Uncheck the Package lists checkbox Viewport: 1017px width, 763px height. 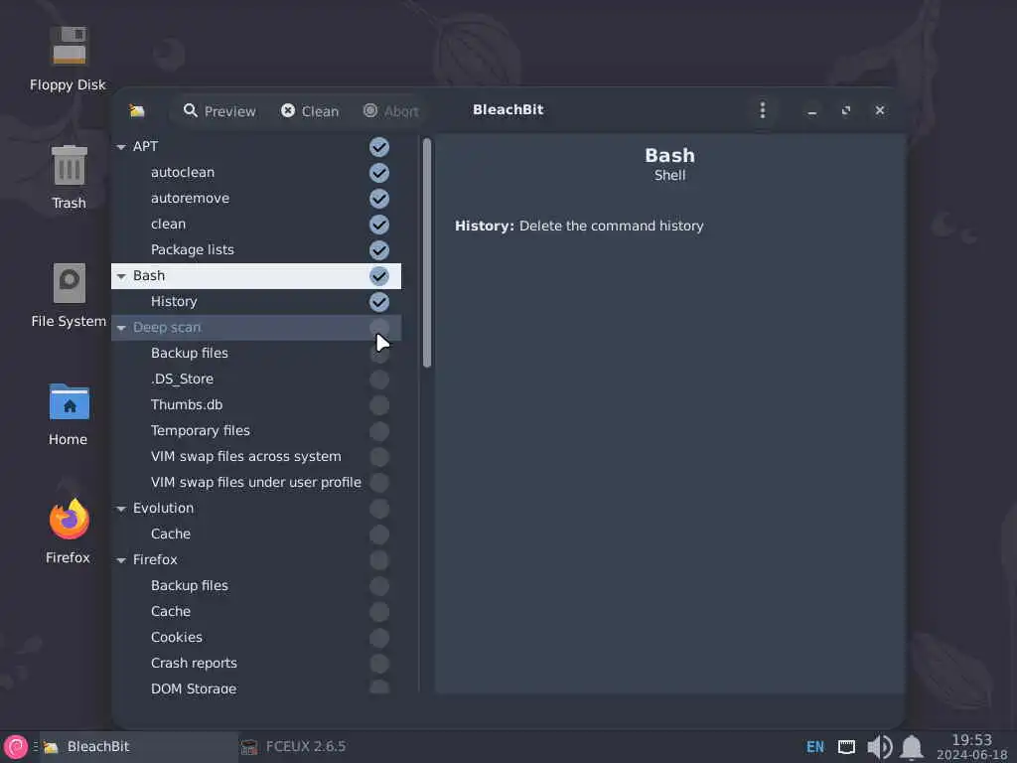coord(379,250)
